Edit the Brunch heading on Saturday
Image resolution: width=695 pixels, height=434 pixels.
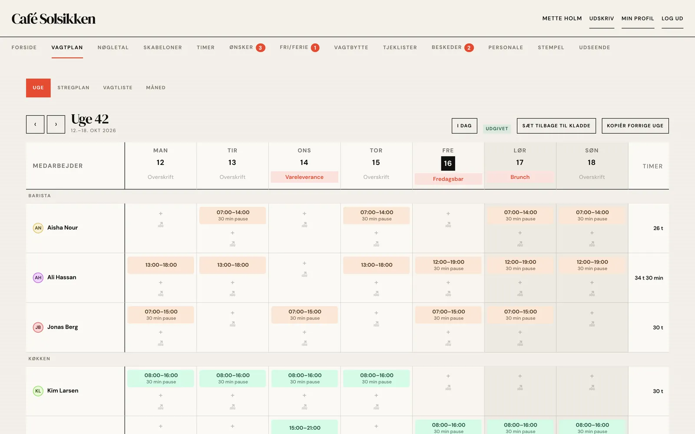[x=520, y=177]
